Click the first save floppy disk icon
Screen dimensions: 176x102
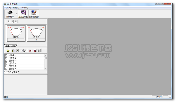[x=13, y=51]
